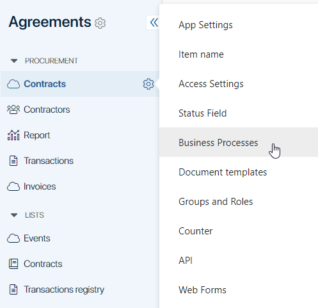Collapse the sidebar with the double-chevron icon
Screen dimensions: 318x308
[154, 22]
